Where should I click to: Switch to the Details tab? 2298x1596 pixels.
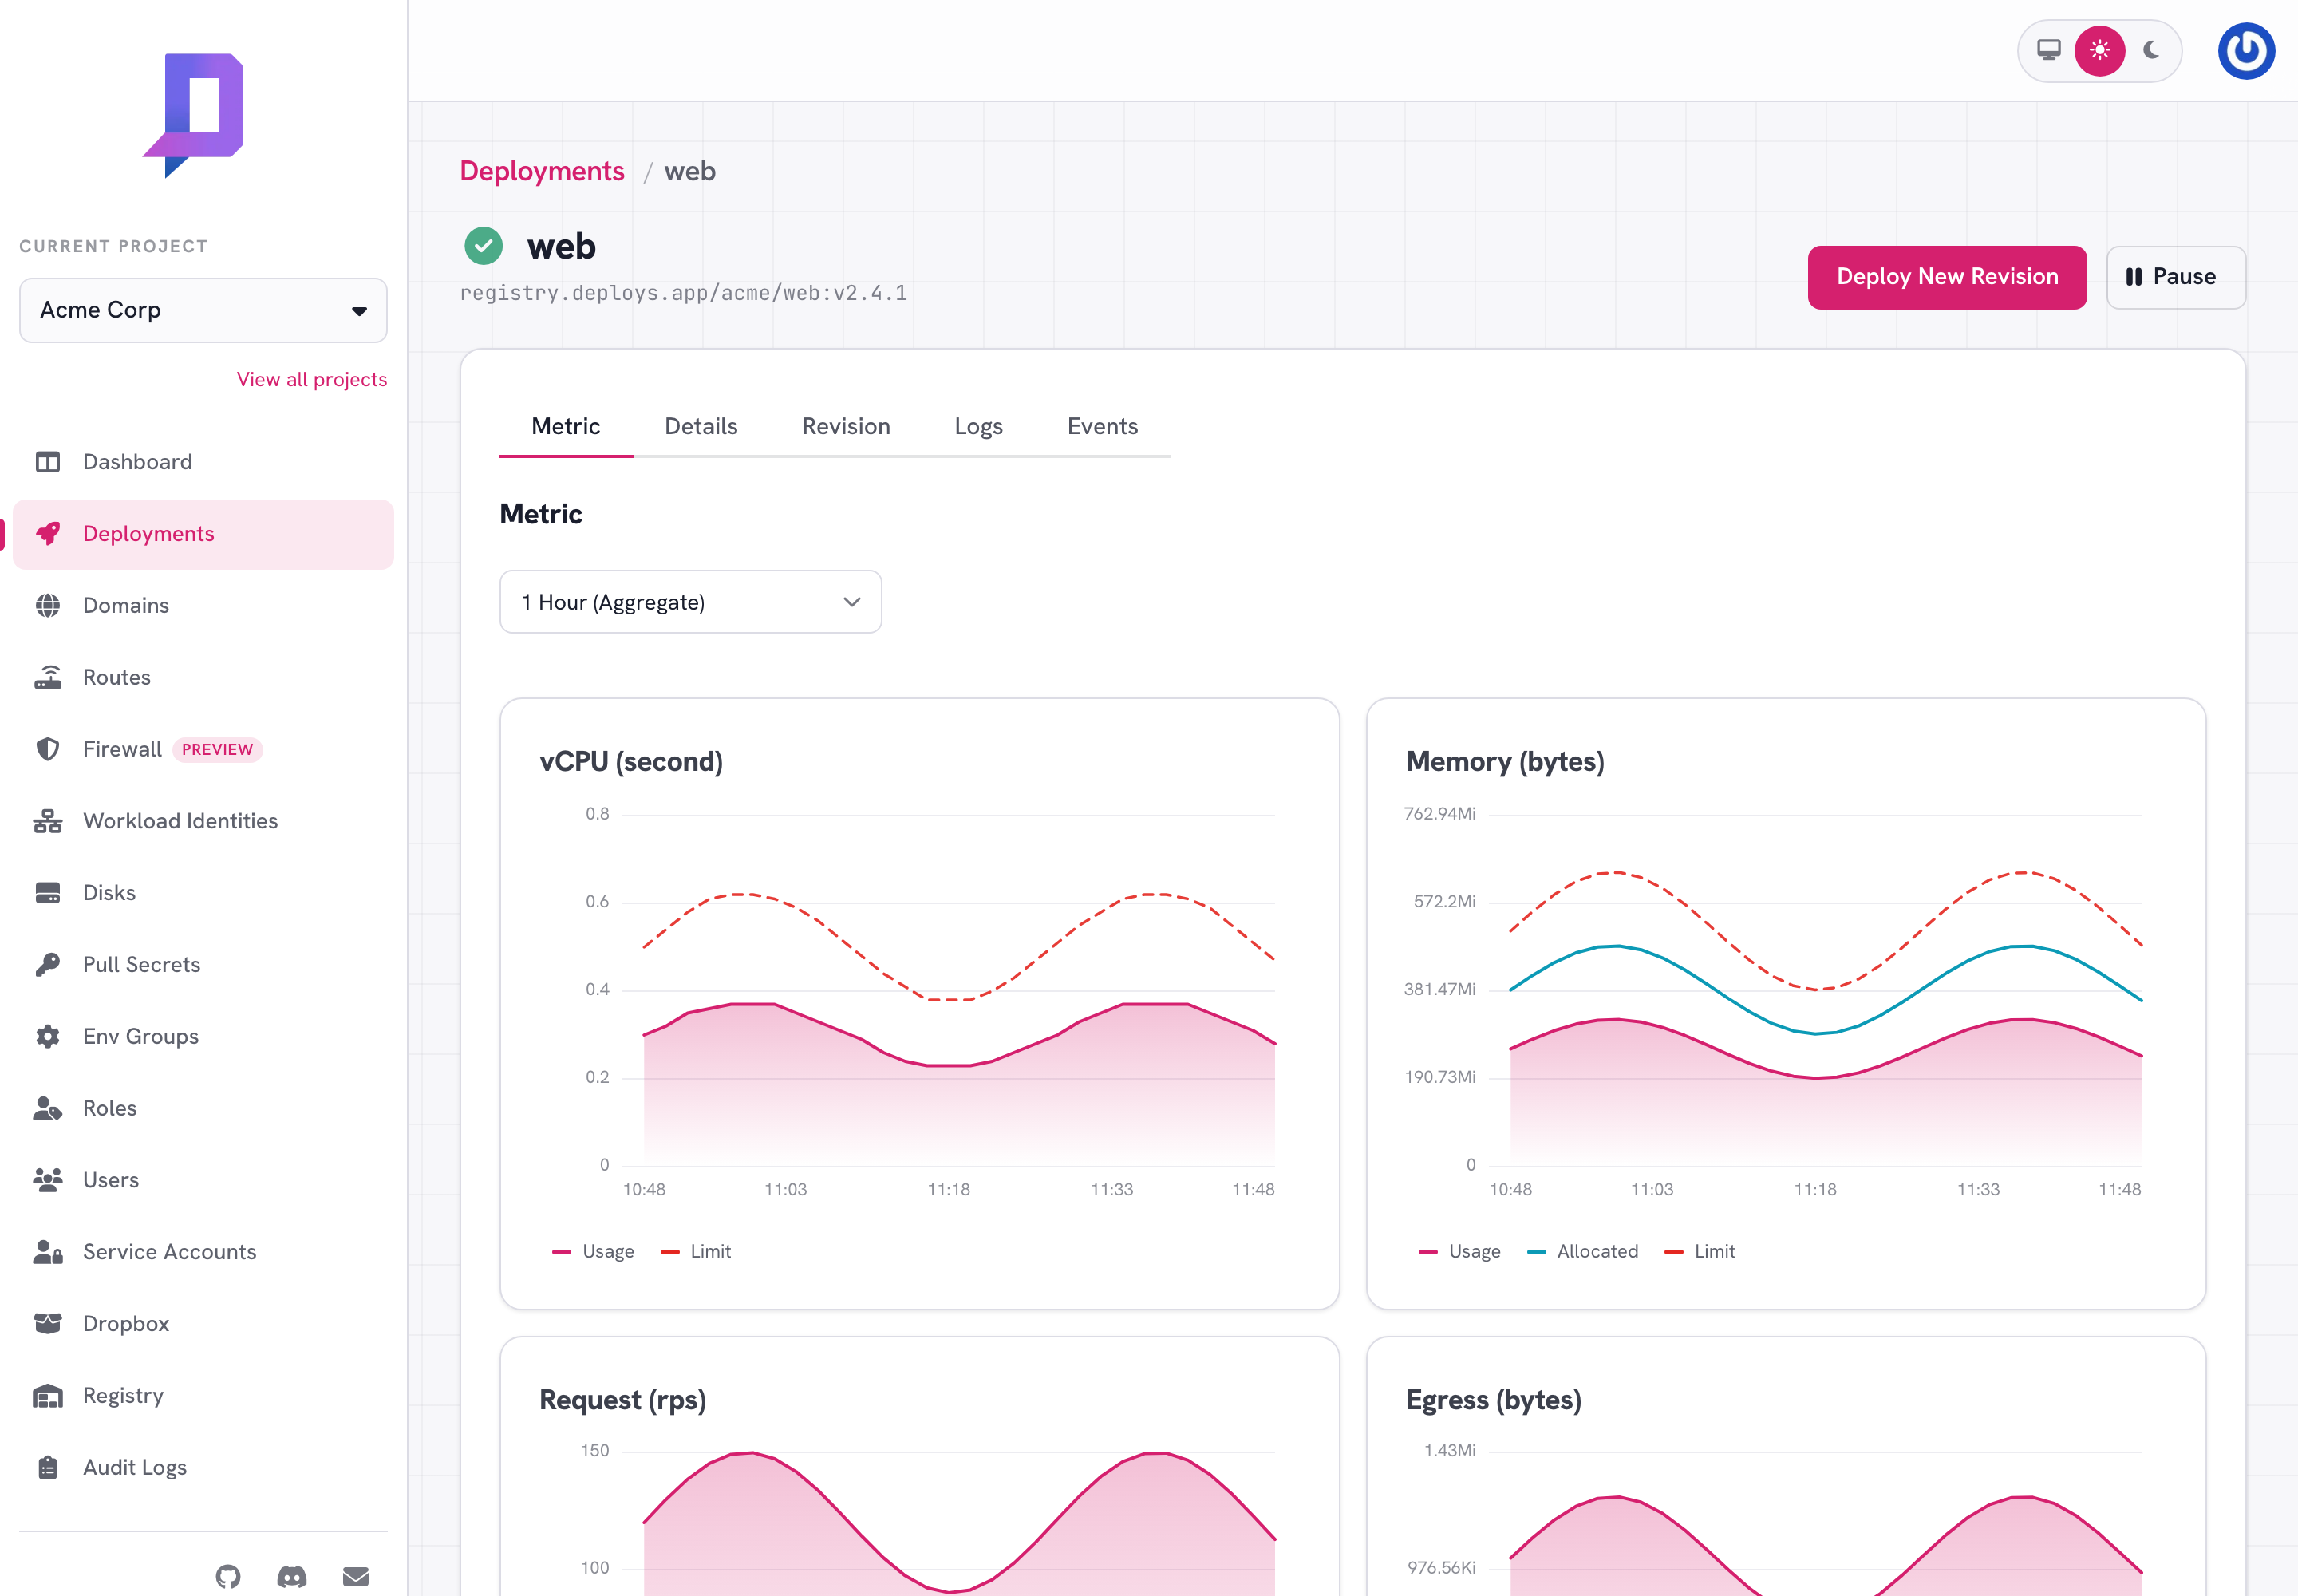coord(701,427)
